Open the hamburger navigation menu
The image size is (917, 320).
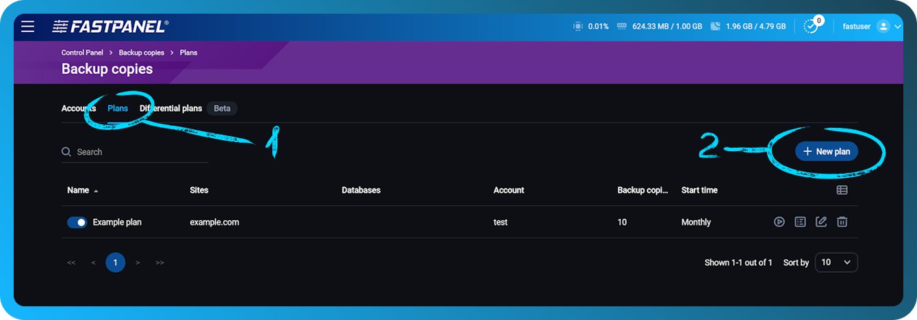[27, 27]
